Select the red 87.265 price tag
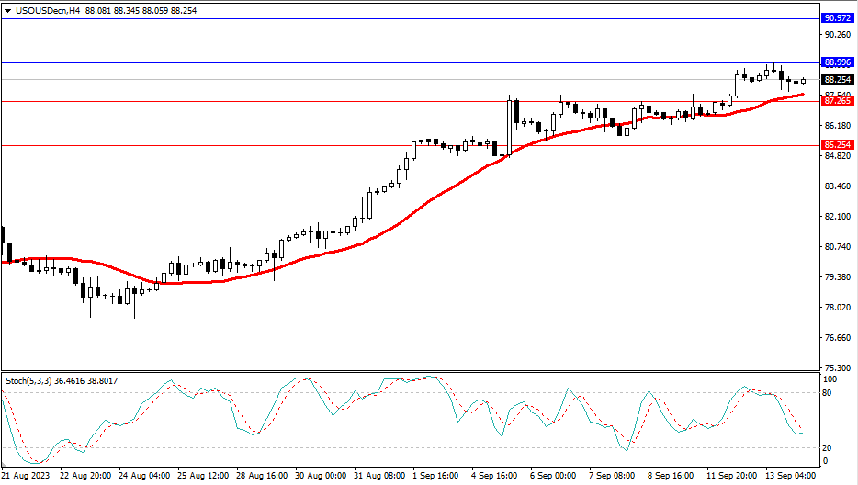 pos(837,101)
